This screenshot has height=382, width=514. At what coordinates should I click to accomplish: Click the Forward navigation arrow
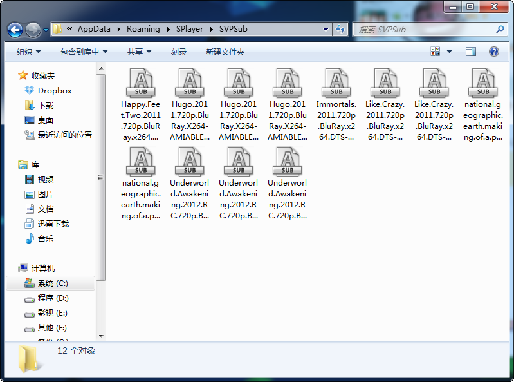click(x=33, y=30)
